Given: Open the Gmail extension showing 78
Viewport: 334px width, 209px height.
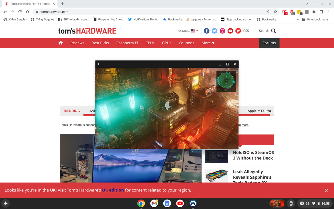Looking at the screenshot, I should (285, 12).
